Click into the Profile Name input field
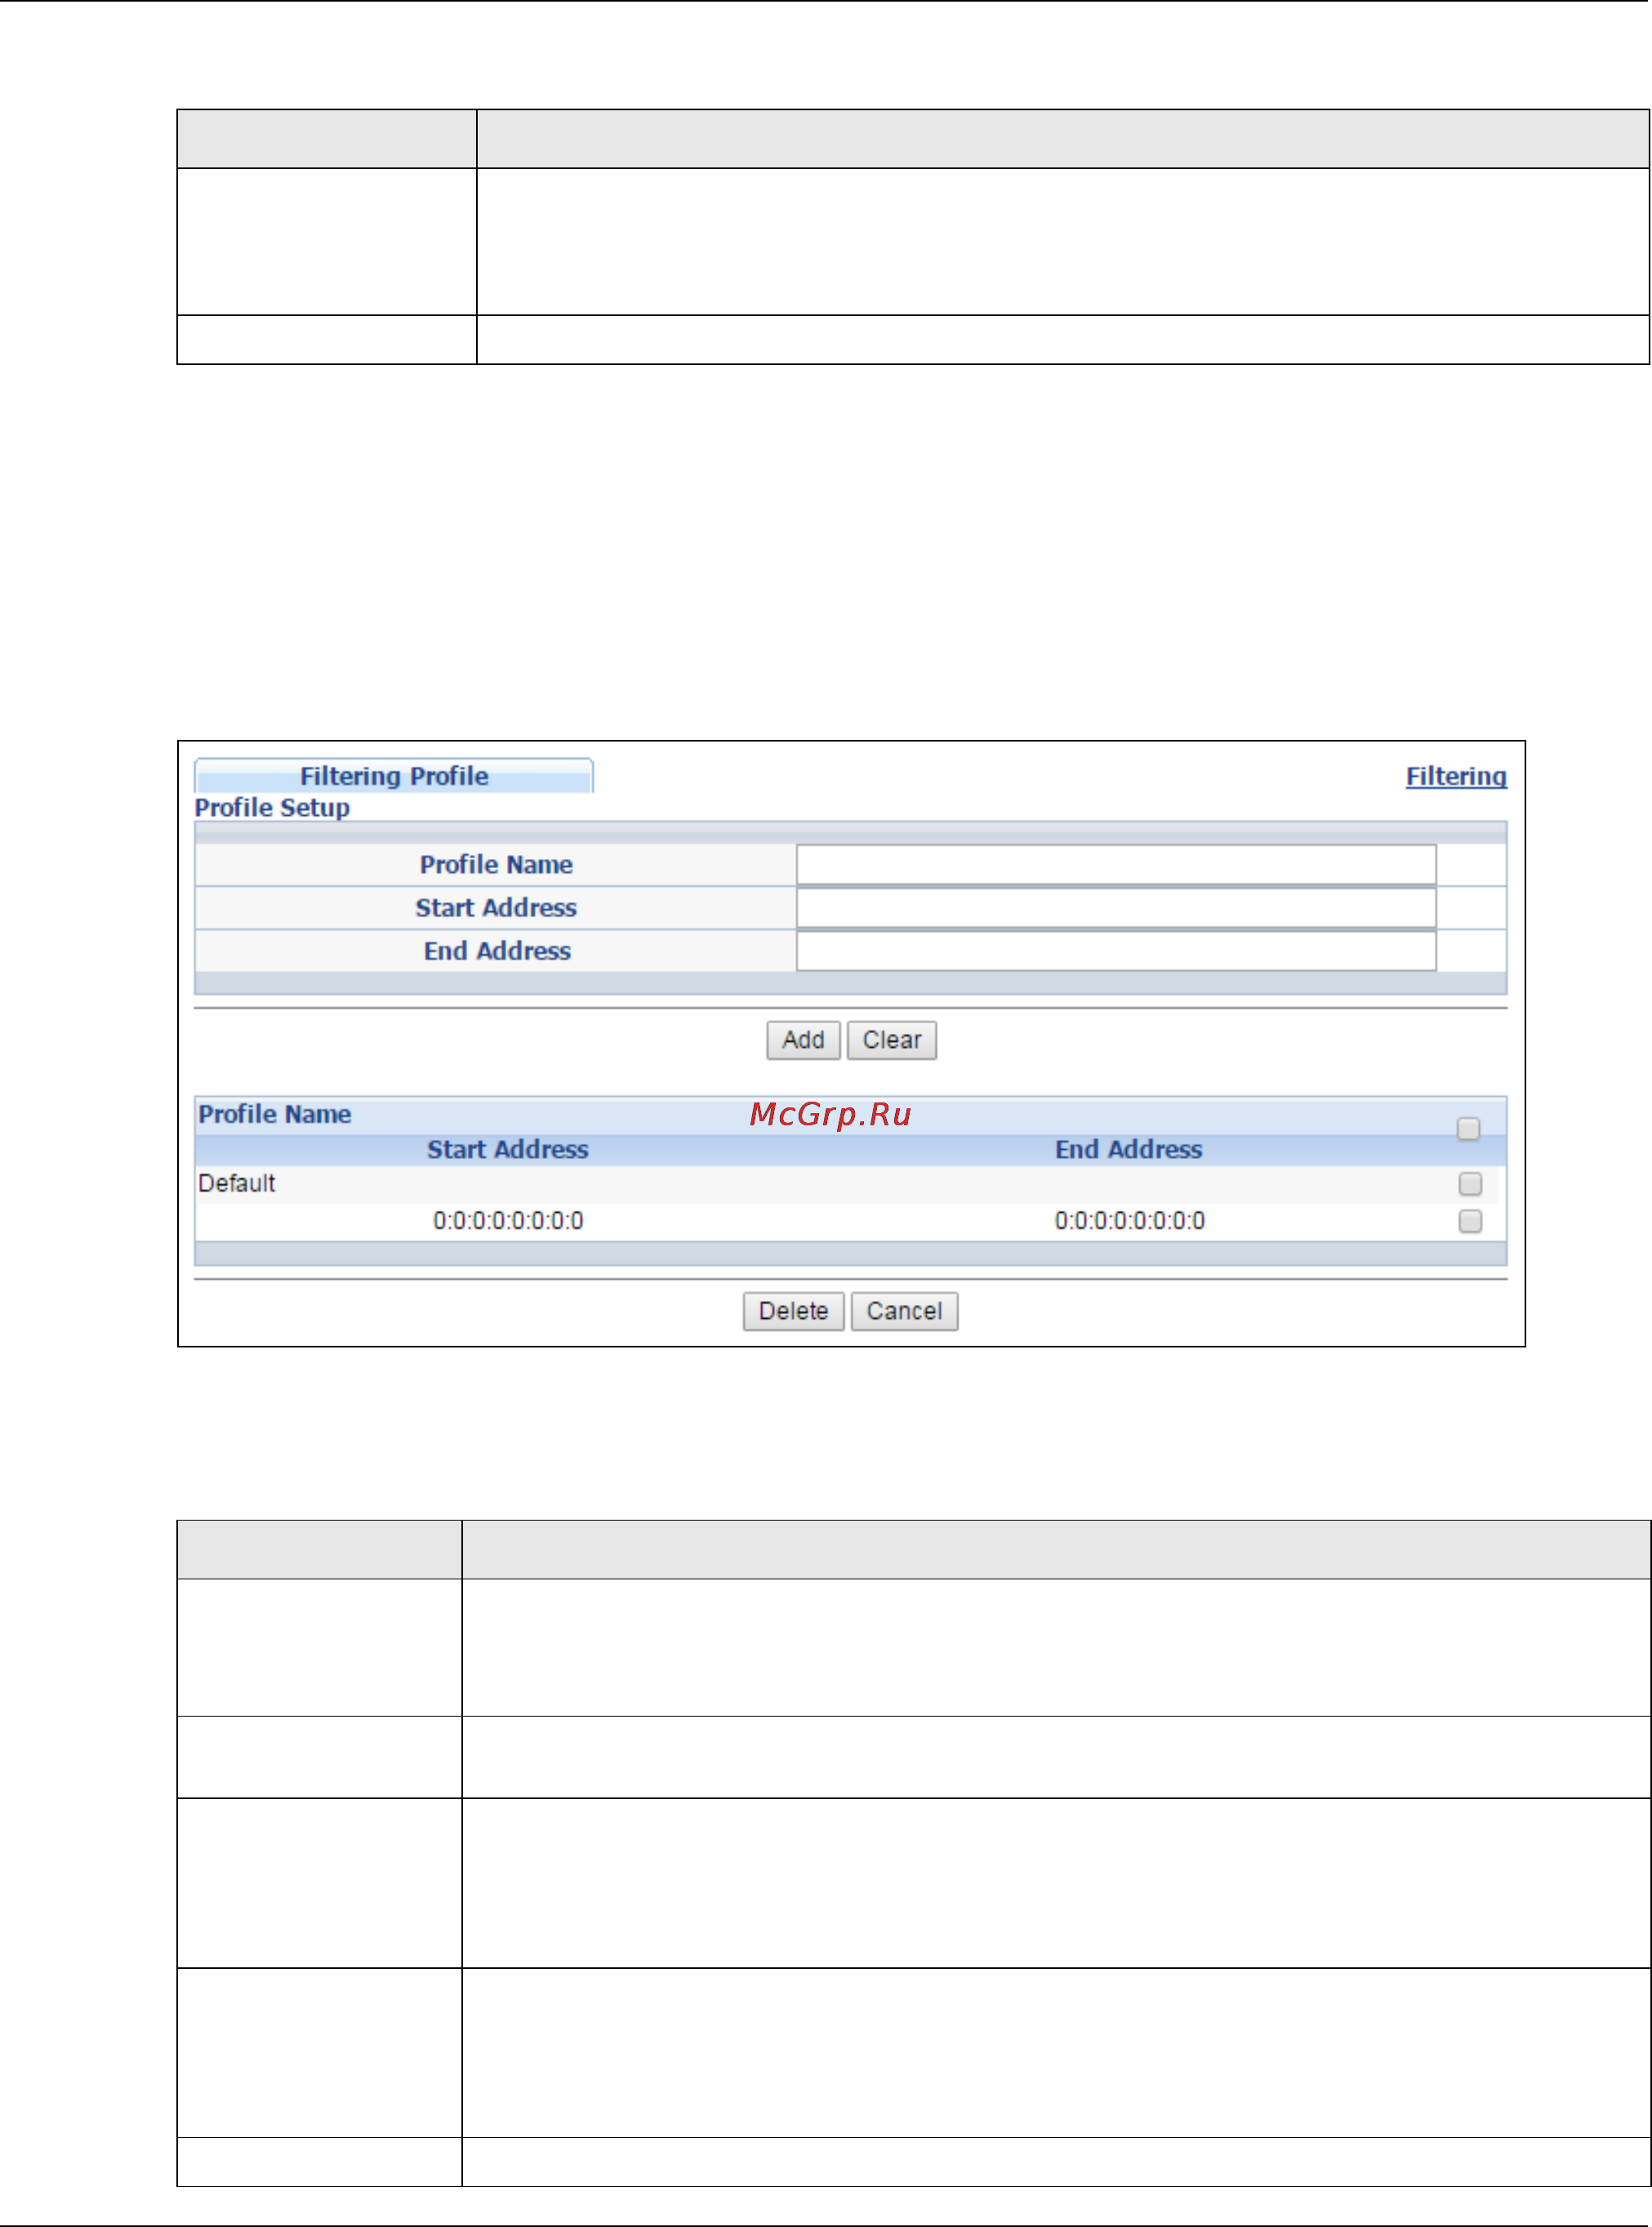The image size is (1652, 2227). point(1116,864)
